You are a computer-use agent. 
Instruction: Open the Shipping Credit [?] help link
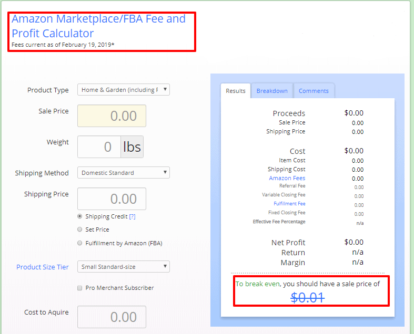pos(132,216)
